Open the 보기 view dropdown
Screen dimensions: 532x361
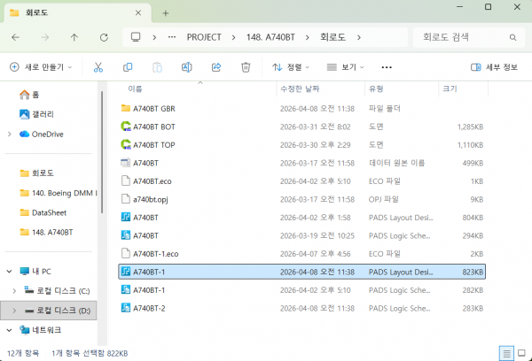click(347, 67)
